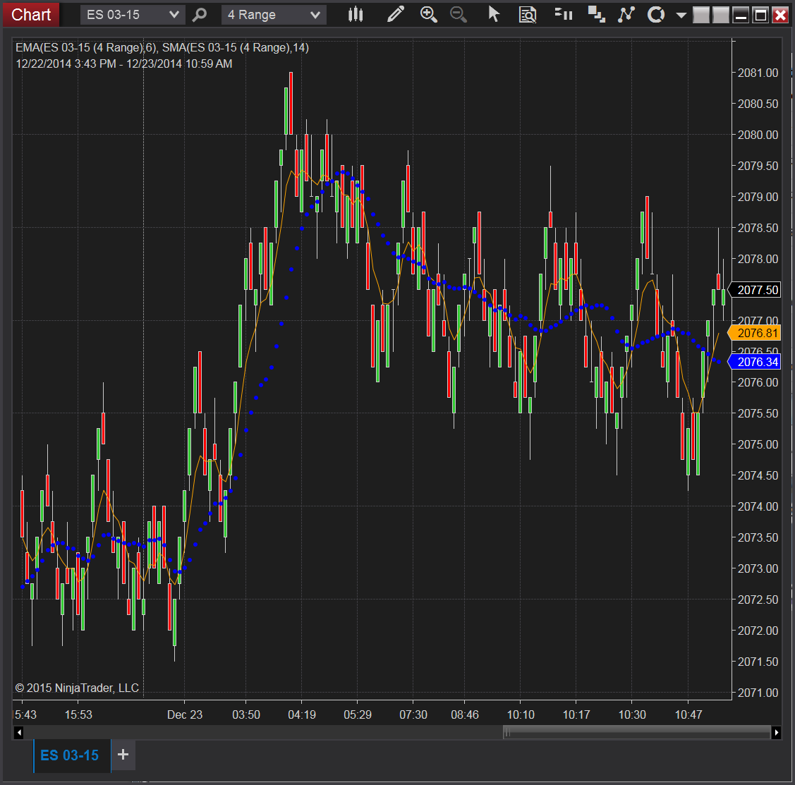The height and width of the screenshot is (785, 795).
Task: Click the scrollbar right arrow
Action: 776,732
